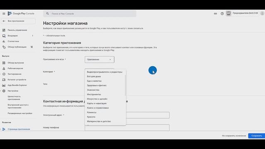Click the Сохранить button
The height and width of the screenshot is (149, 265).
click(x=257, y=136)
